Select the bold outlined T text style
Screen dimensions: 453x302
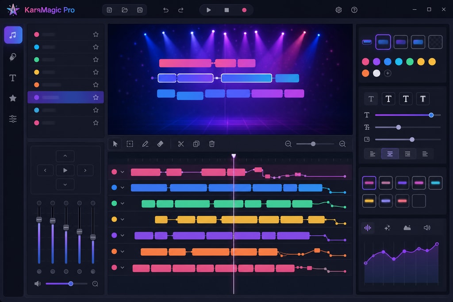388,99
